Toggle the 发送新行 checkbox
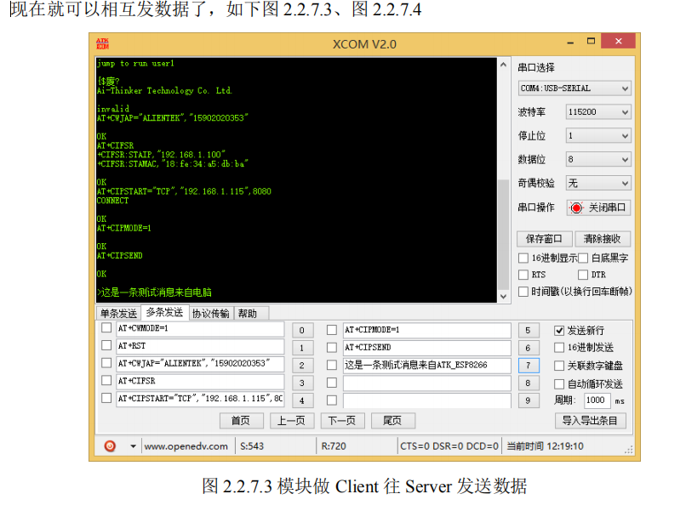 [x=559, y=331]
